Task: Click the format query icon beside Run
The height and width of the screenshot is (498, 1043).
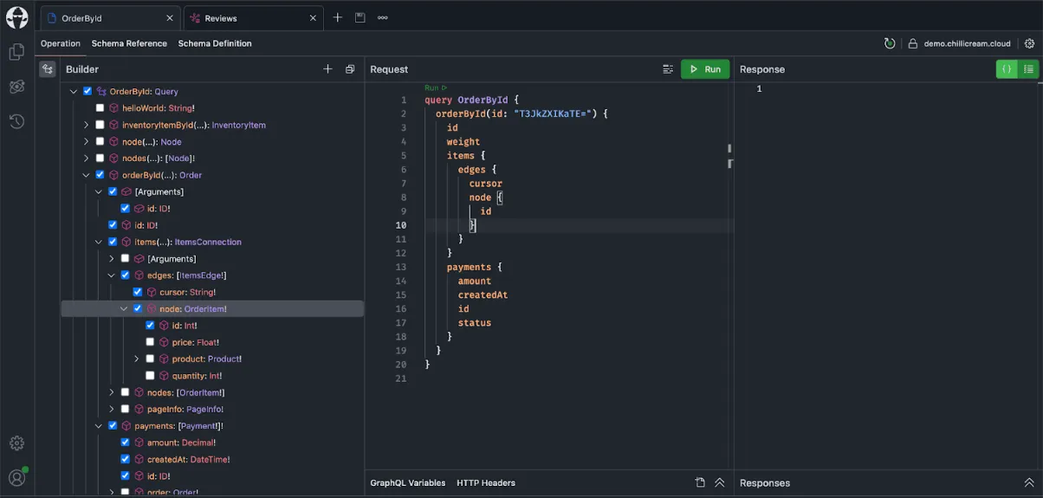Action: coord(668,69)
